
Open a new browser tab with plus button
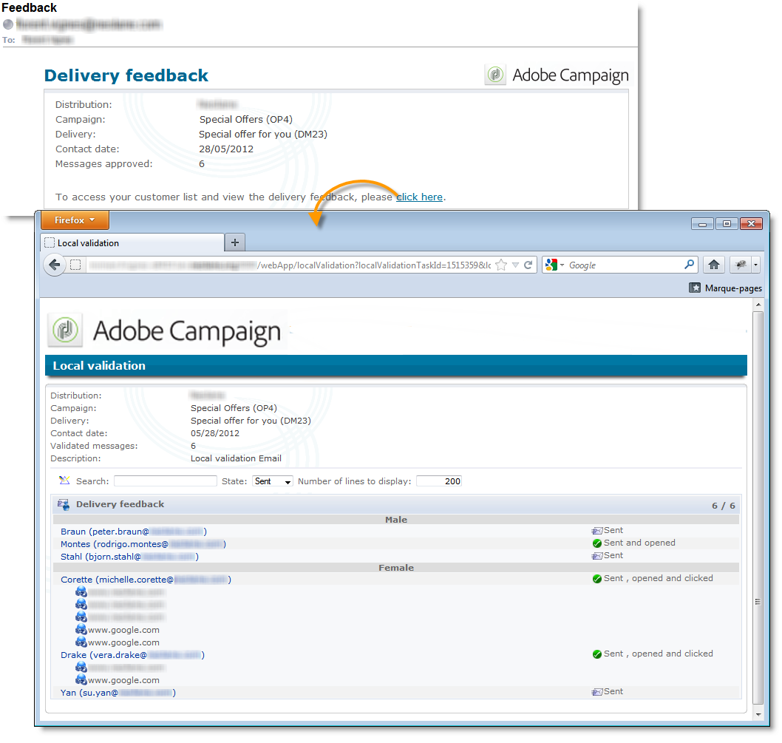235,242
